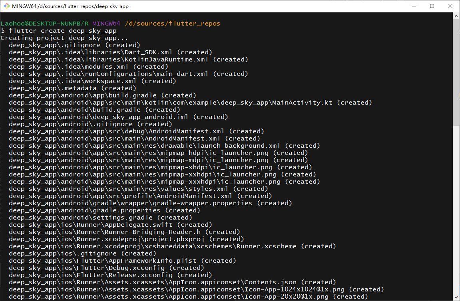
Task: Click the deep_sky_app_android.iml line
Action: (119, 117)
